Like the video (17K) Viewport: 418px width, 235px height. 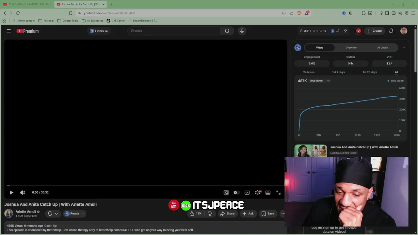(x=196, y=213)
